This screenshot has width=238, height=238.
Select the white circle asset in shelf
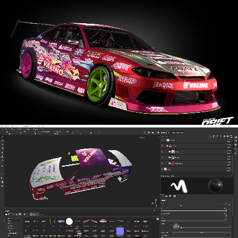pos(69,221)
